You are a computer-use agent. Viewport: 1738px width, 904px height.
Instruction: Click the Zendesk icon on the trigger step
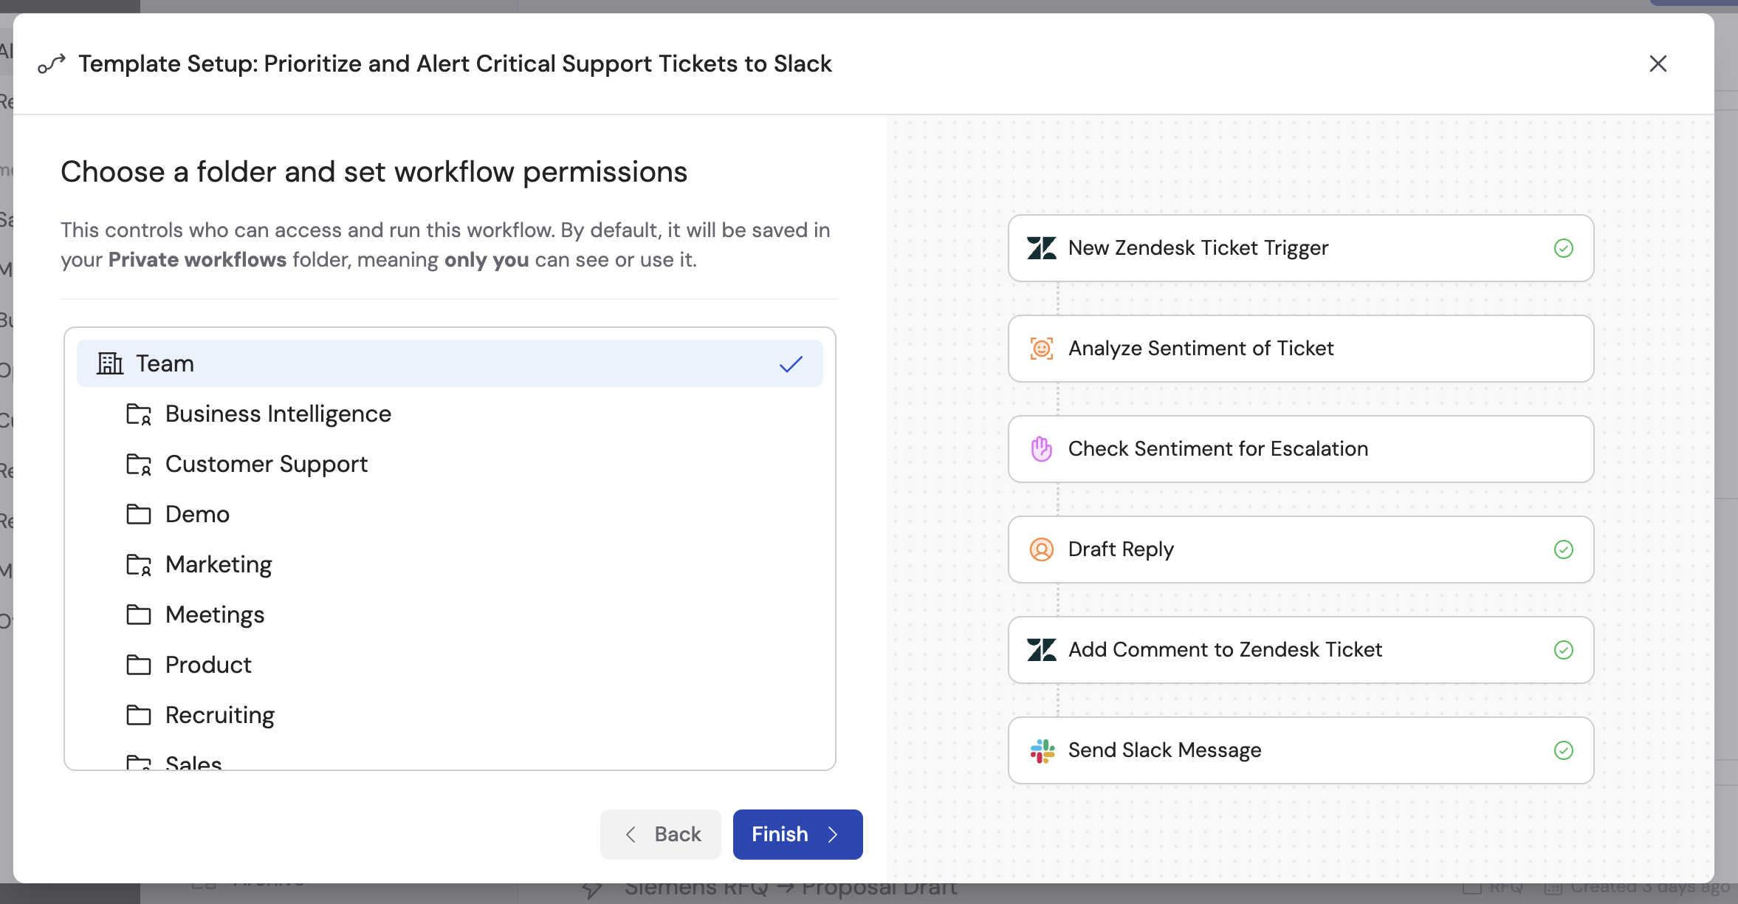click(1042, 248)
